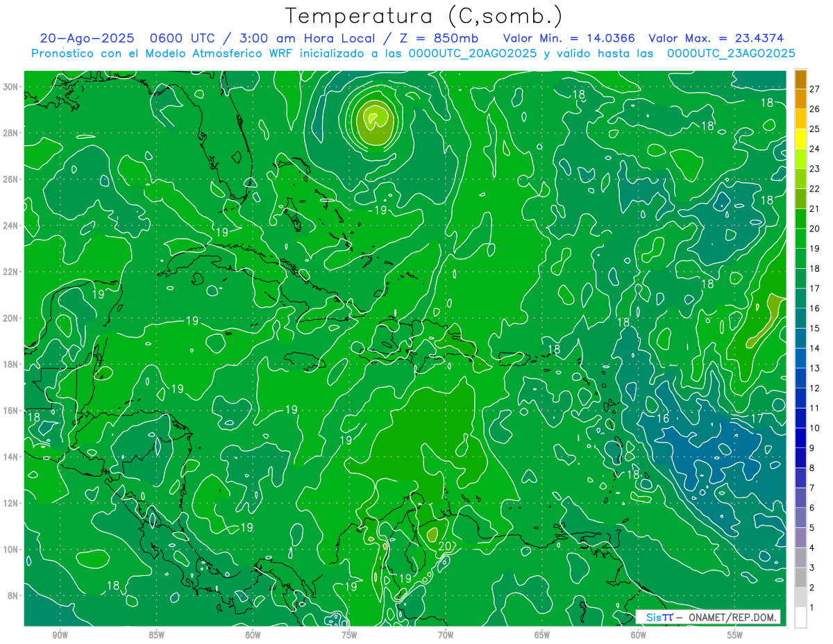
Task: Pick the purple legend swatch between 5 and 6
Action: 800,518
